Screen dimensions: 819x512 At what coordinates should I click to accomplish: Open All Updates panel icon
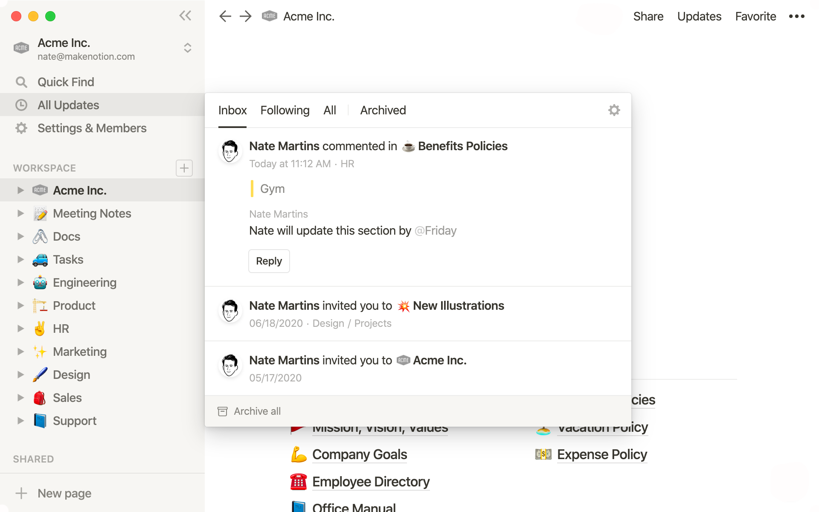pos(21,105)
